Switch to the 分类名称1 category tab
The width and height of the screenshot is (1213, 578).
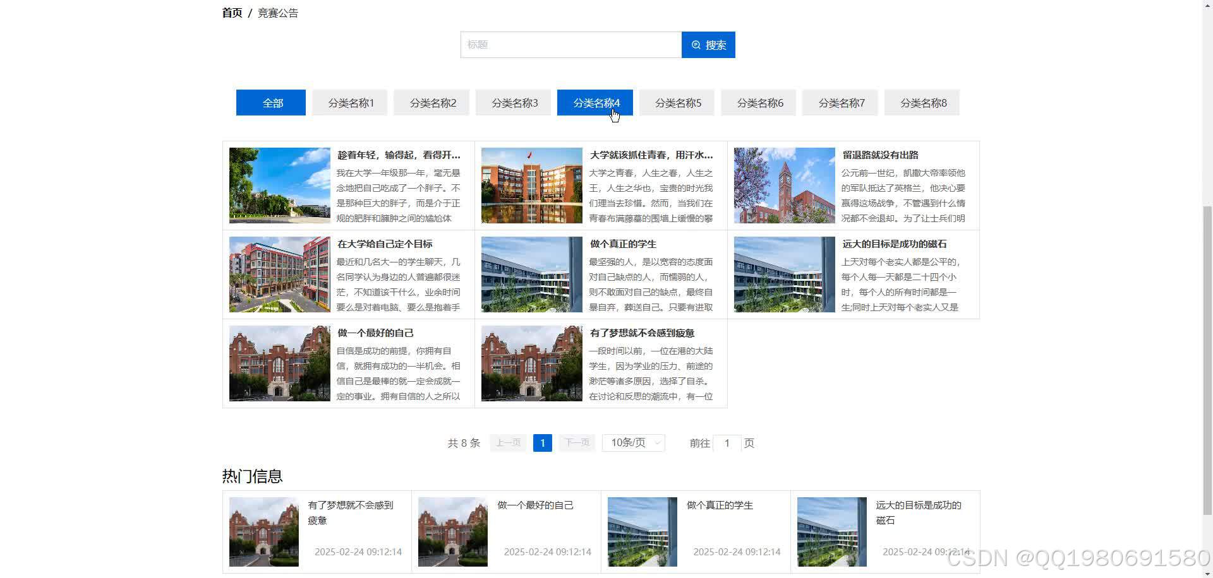(x=349, y=102)
